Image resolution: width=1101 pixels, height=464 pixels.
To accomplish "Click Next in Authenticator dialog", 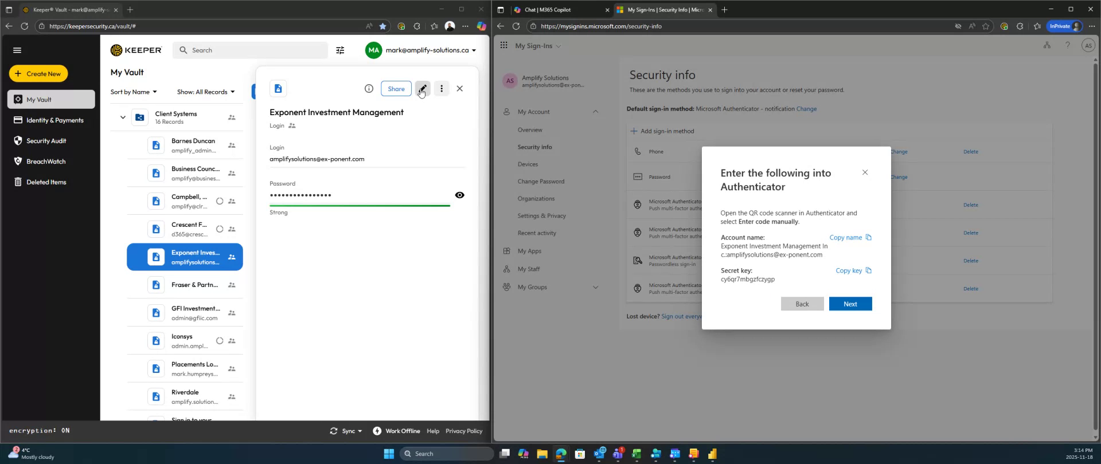I will (850, 304).
